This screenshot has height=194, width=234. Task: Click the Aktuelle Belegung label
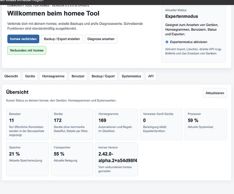pos(66,161)
